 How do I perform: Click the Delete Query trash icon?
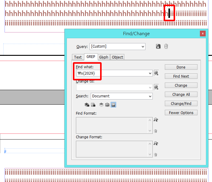point(166,46)
